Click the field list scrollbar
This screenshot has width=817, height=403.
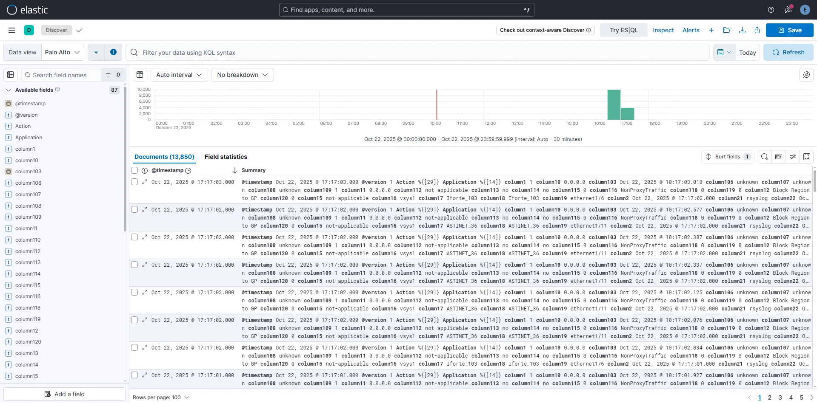point(125,159)
